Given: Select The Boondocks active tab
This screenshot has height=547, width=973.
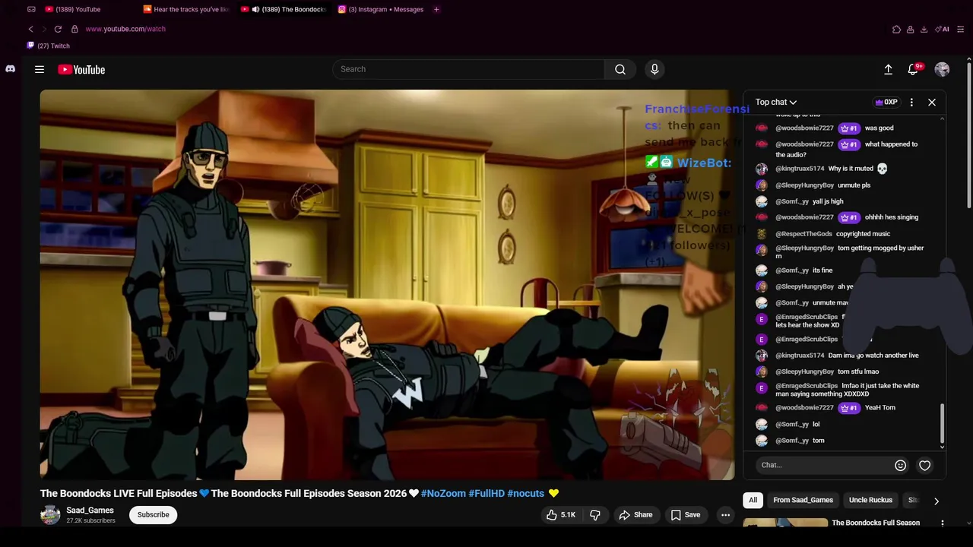Looking at the screenshot, I should [284, 9].
